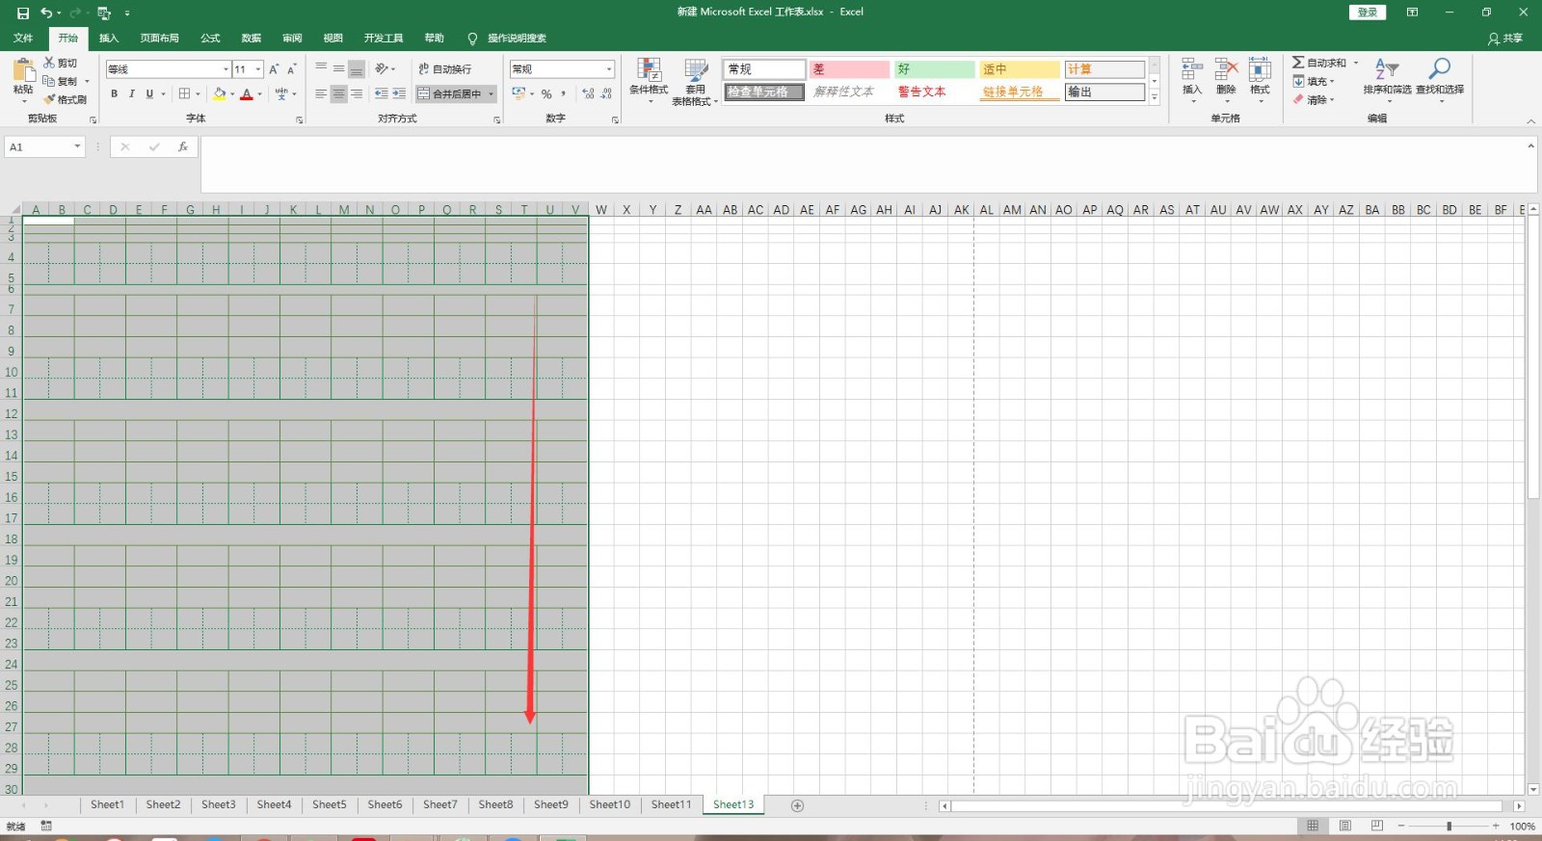
Task: Click the login (登录) button
Action: 1368,13
